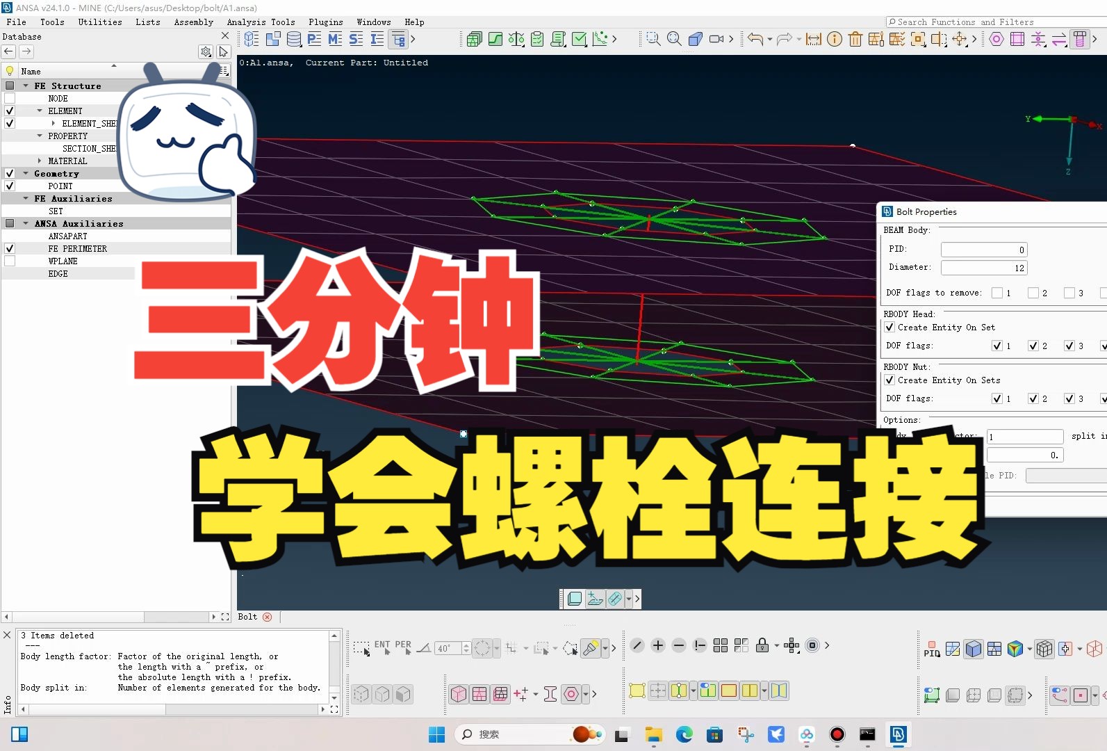Screen dimensions: 1107x751
Task: Click the Delete trash can icon
Action: coord(855,39)
